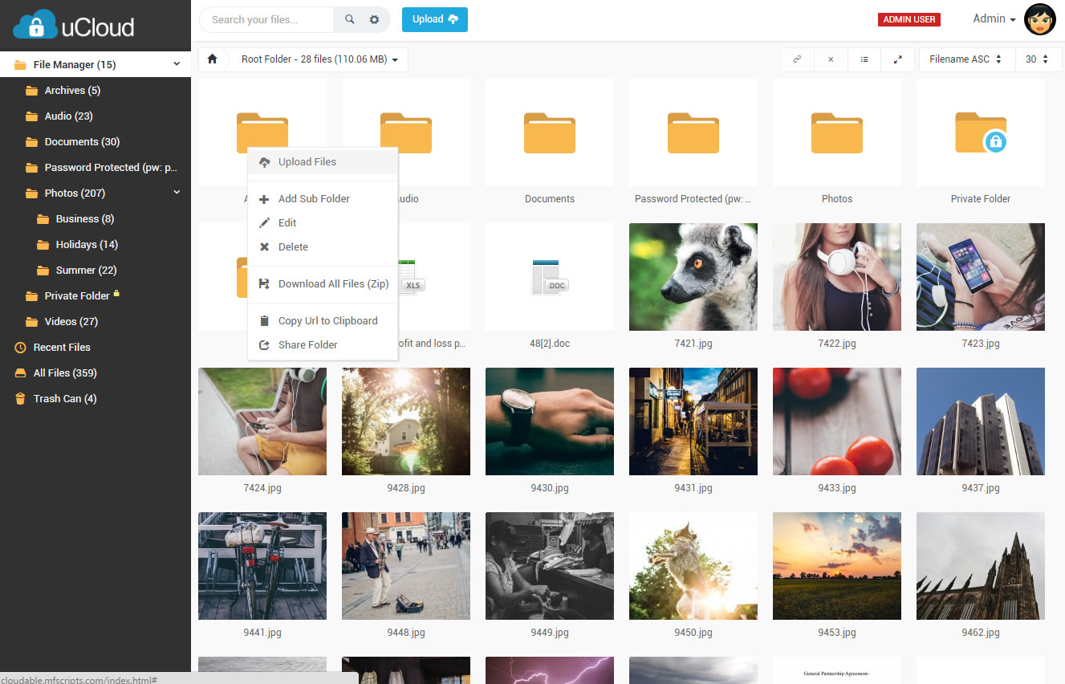This screenshot has width=1065, height=684.
Task: Collapse the Photos folder in the sidebar
Action: tap(176, 193)
